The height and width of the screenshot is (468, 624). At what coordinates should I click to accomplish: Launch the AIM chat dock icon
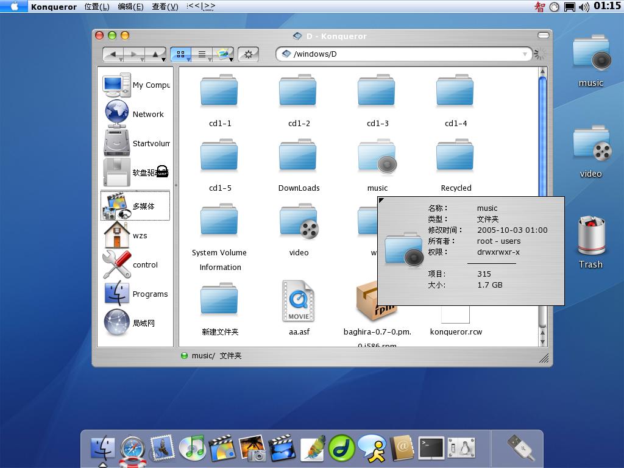(x=372, y=448)
